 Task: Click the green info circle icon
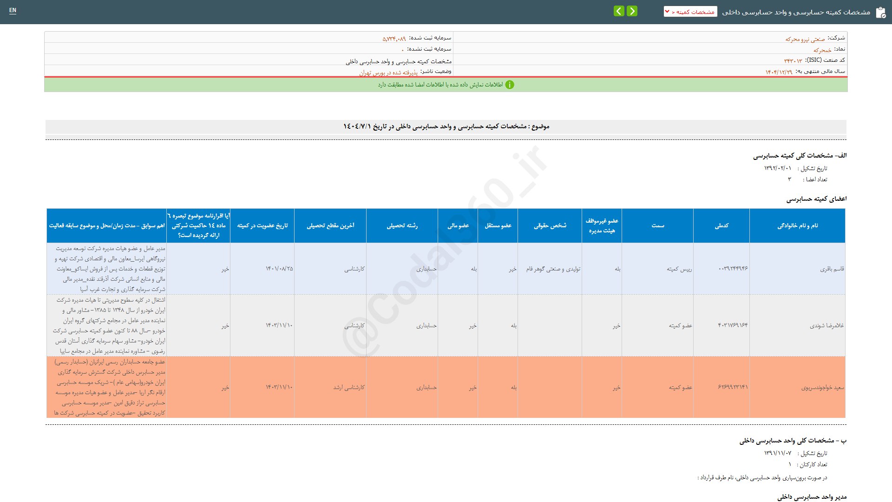pyautogui.click(x=510, y=85)
